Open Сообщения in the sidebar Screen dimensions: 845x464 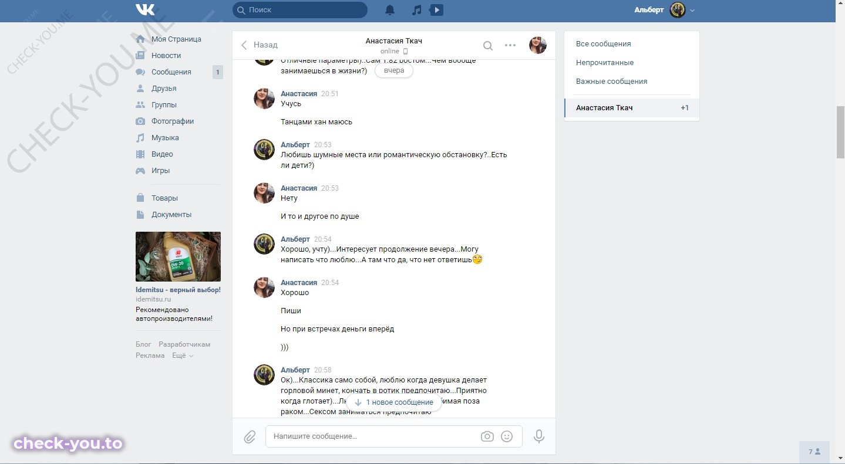pos(171,72)
